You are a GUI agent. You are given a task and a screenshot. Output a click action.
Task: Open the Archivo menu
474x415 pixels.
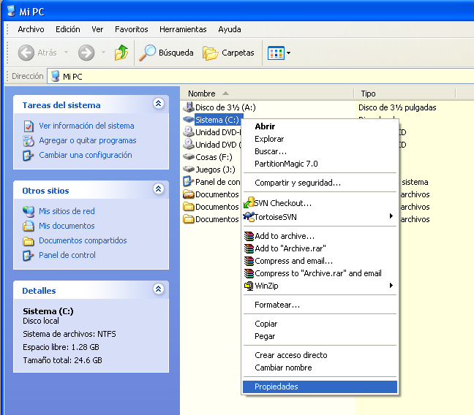(31, 29)
